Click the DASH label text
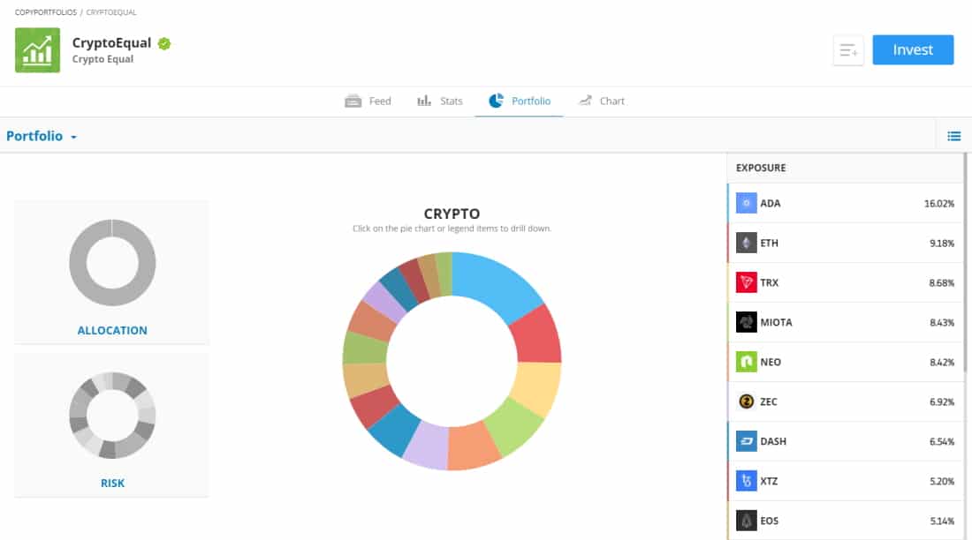 click(773, 441)
